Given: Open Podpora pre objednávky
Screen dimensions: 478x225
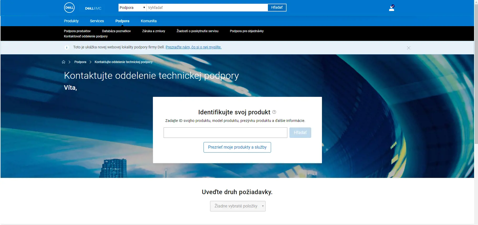Looking at the screenshot, I should point(247,31).
